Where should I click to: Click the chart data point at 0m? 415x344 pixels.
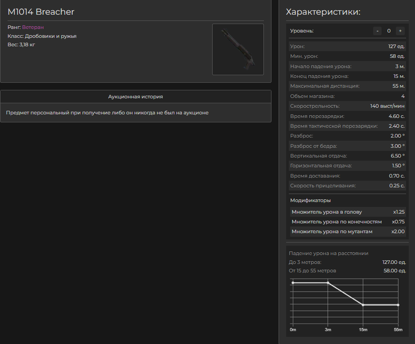pos(293,283)
